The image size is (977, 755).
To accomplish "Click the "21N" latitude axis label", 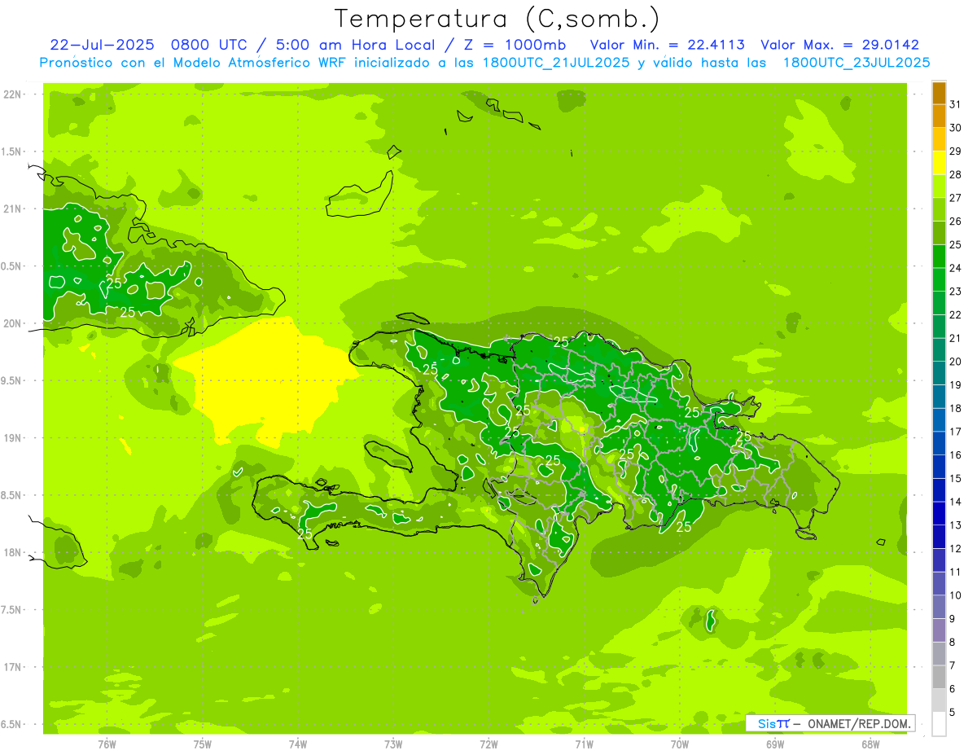I will 13,209.
